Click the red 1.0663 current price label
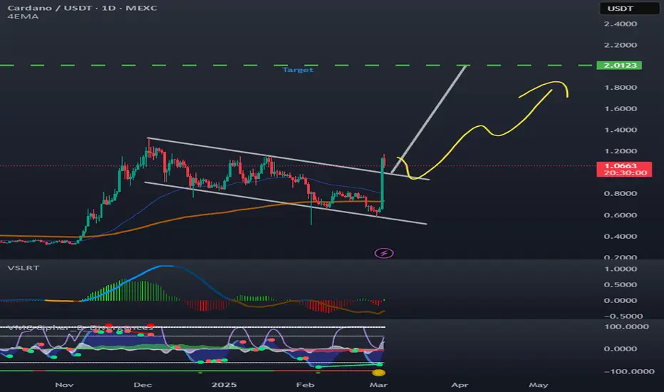Image resolution: width=664 pixels, height=392 pixels. pos(624,169)
